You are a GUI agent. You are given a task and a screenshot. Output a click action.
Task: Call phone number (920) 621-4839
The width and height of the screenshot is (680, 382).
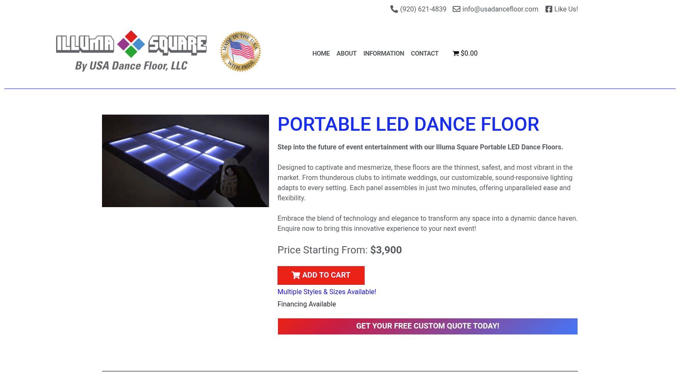pyautogui.click(x=423, y=9)
